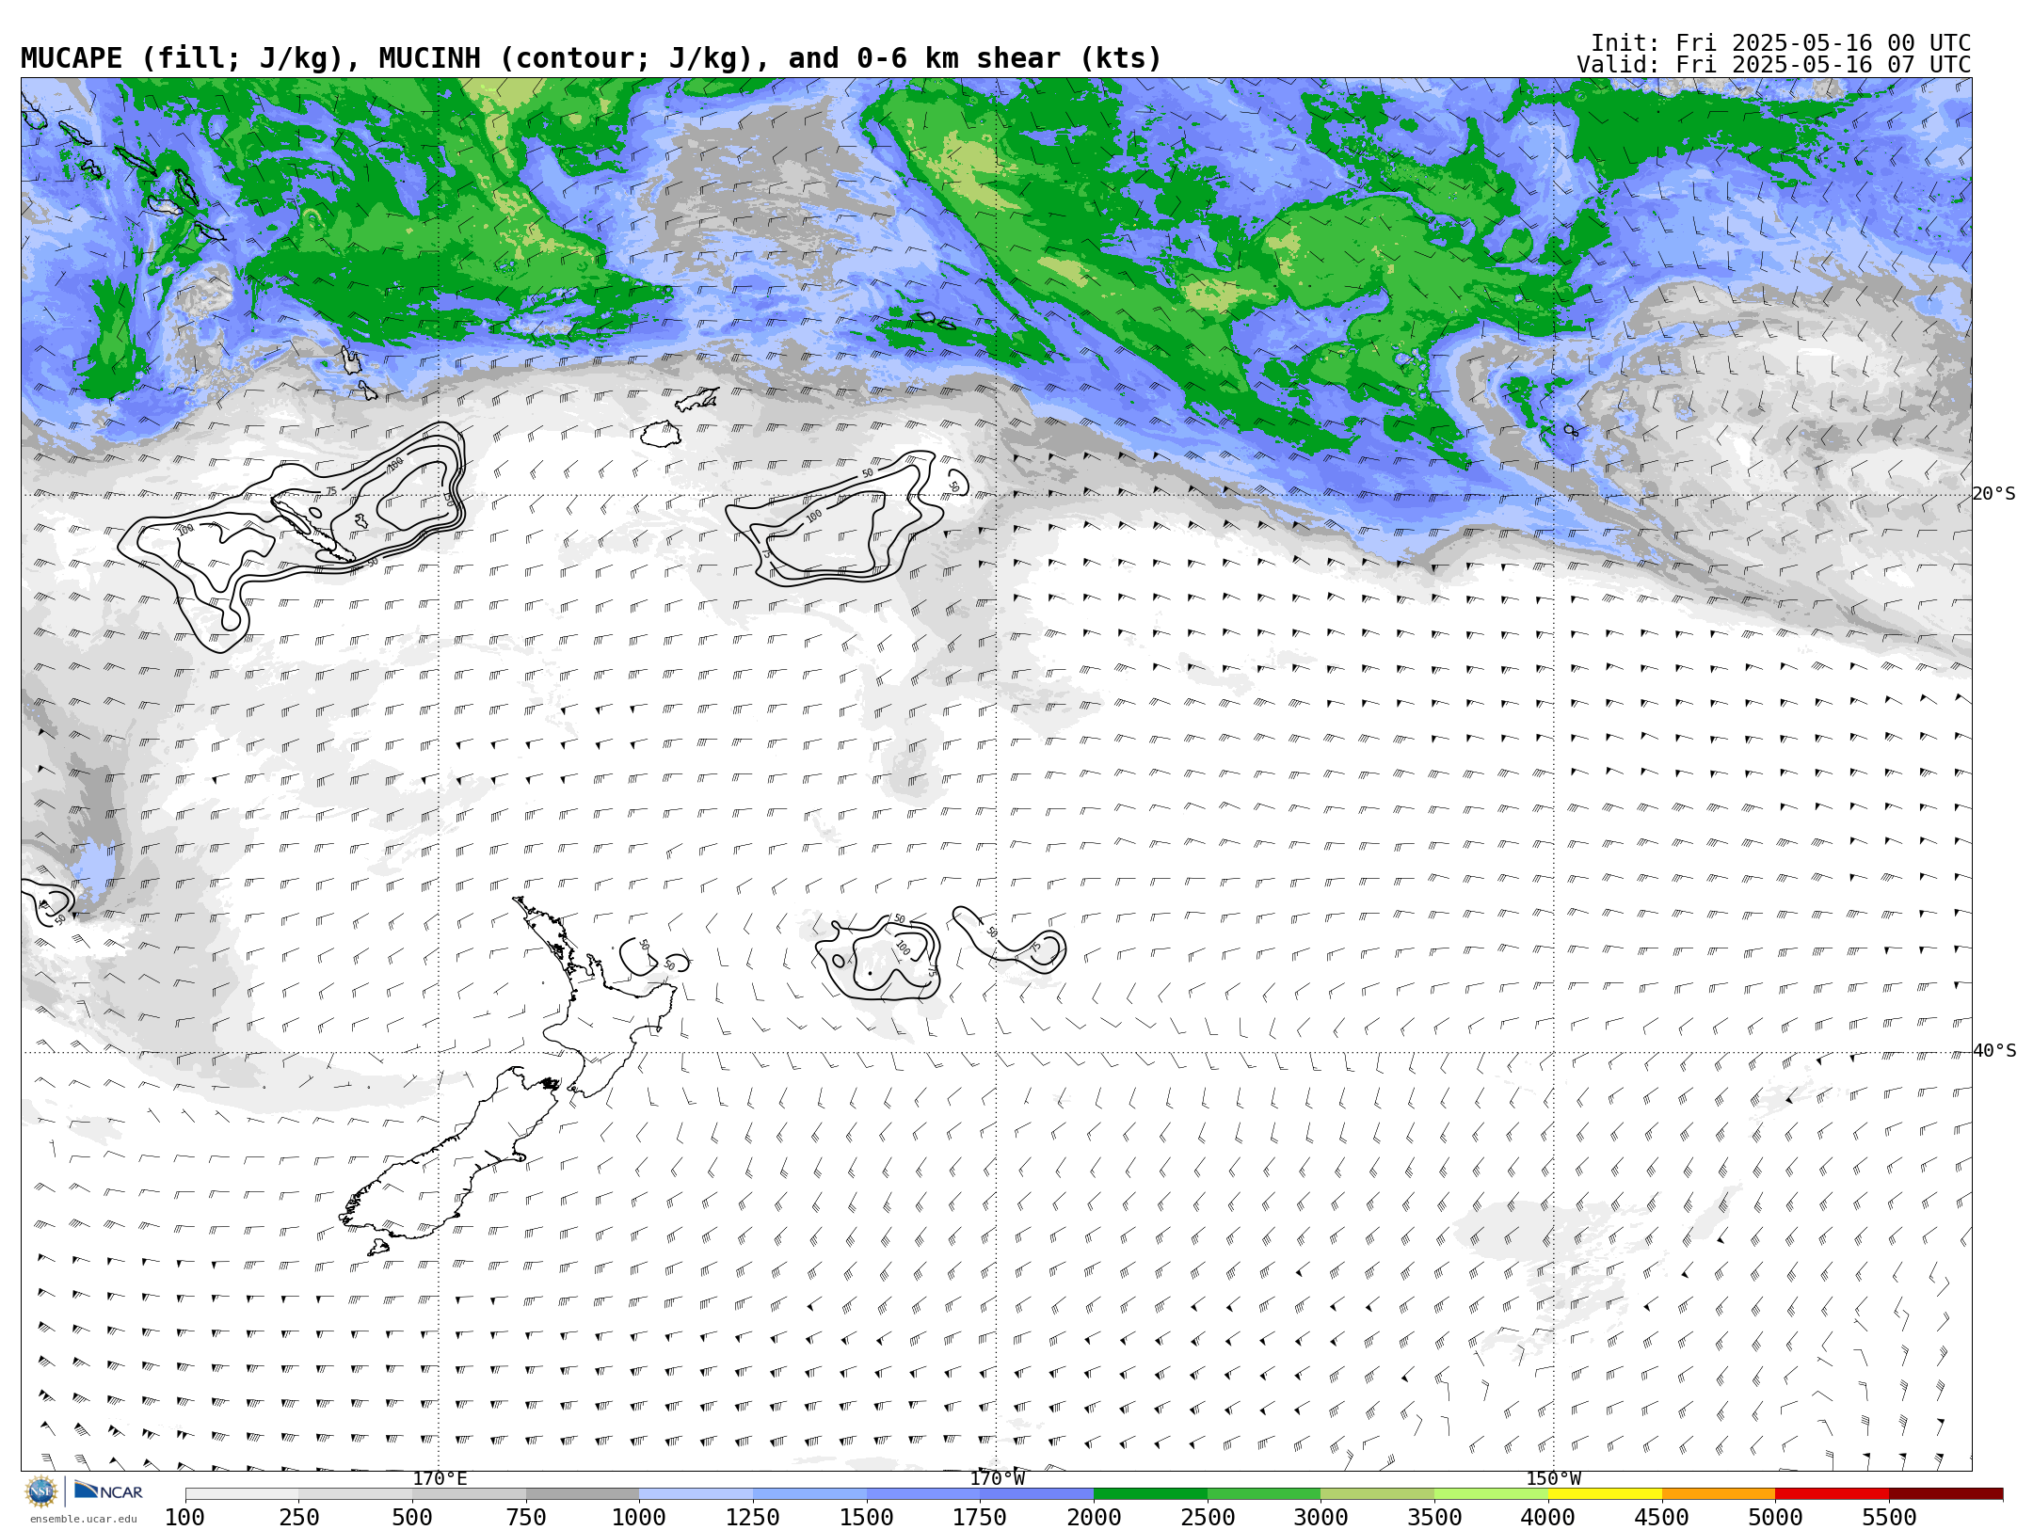Click the 170°W longitude label
The width and height of the screenshot is (2033, 1530).
click(997, 1479)
